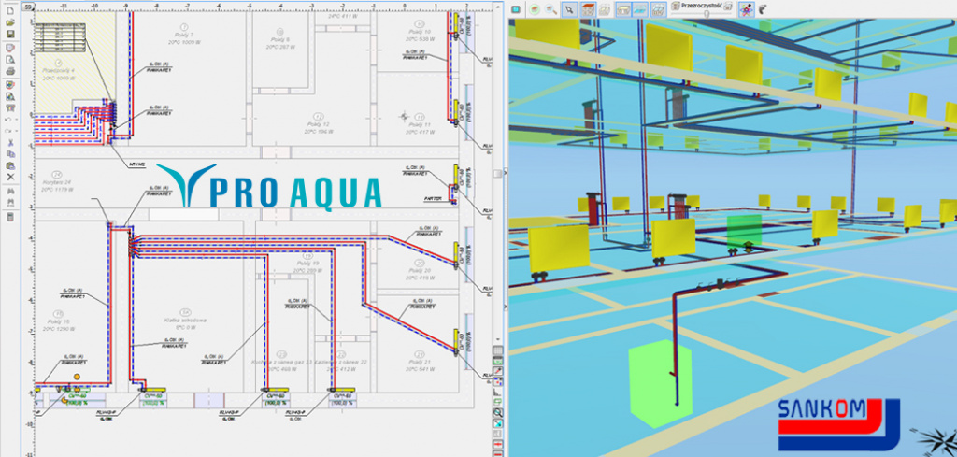Select the arrow pointer tool in 3D view
This screenshot has height=457, width=957.
[x=569, y=9]
